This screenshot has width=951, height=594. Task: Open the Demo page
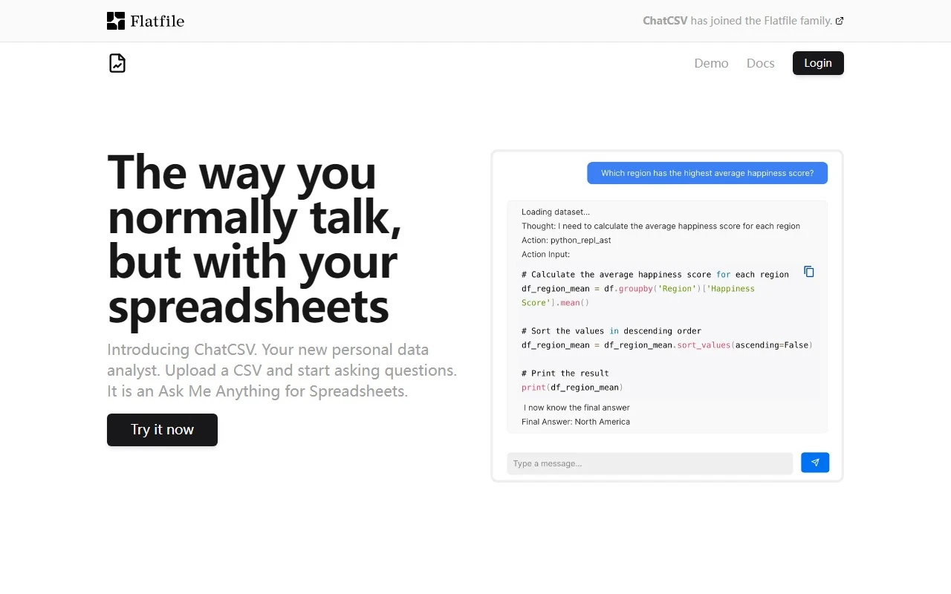(x=711, y=63)
